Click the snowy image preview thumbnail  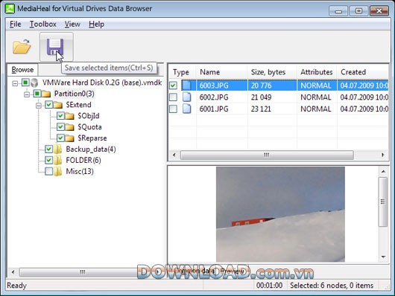pos(280,214)
